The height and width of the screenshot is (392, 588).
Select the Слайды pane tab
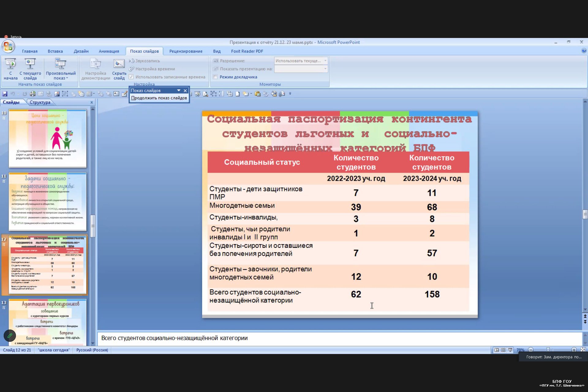click(11, 102)
